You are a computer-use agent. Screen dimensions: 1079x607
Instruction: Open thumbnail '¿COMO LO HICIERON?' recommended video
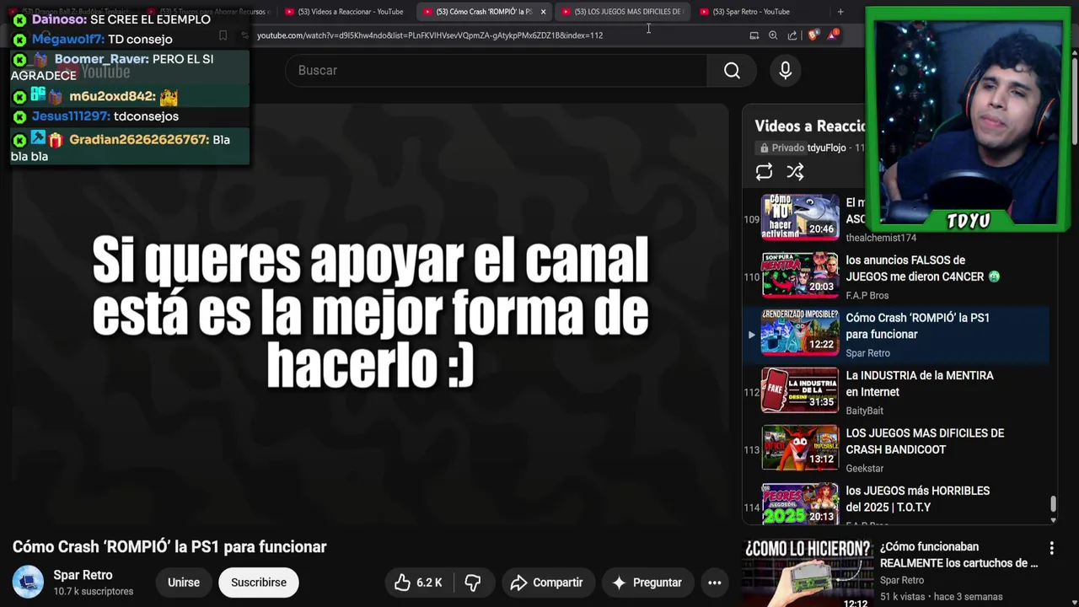pos(808,573)
